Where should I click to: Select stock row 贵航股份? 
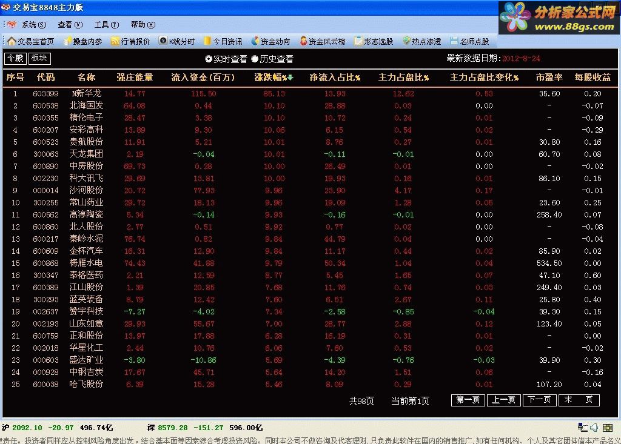(310, 142)
